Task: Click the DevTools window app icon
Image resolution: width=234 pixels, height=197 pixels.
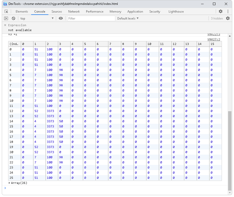Action: pos(5,4)
